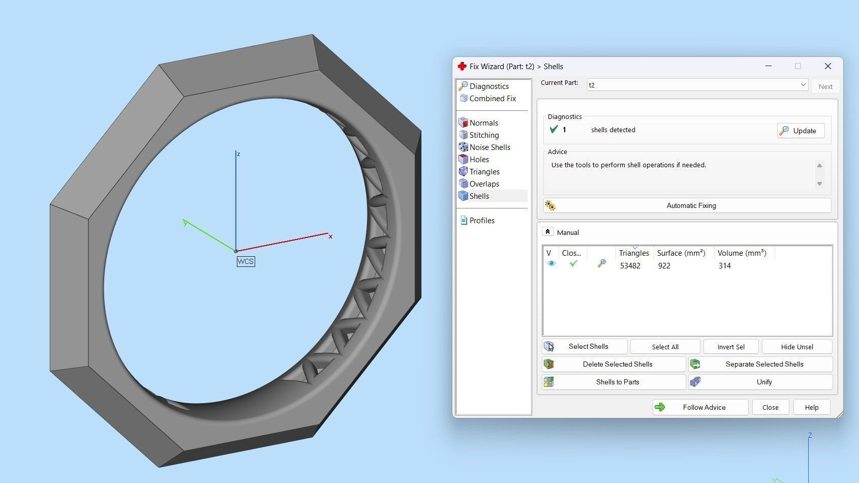Activate the Select Shells tool

point(585,347)
